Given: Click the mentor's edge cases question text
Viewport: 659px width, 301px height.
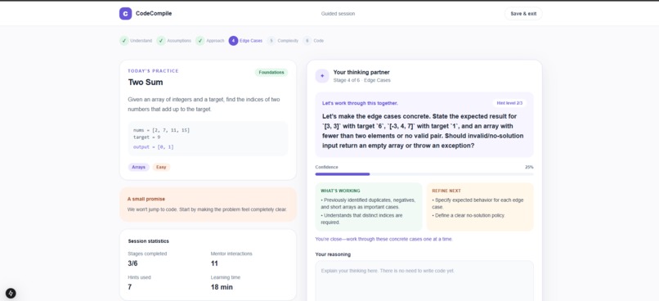Looking at the screenshot, I should tap(423, 131).
